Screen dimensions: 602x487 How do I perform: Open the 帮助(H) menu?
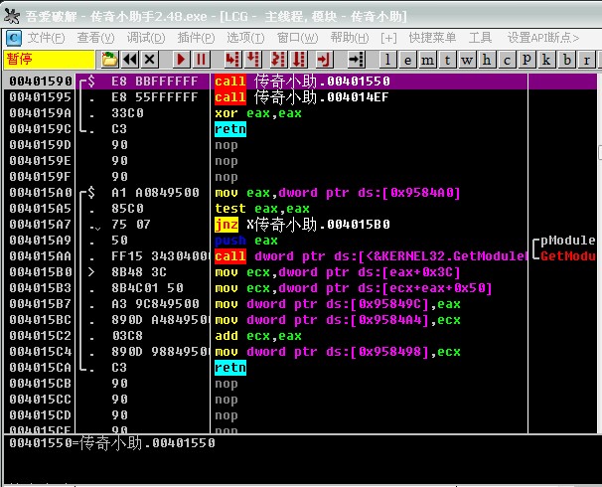pos(350,38)
